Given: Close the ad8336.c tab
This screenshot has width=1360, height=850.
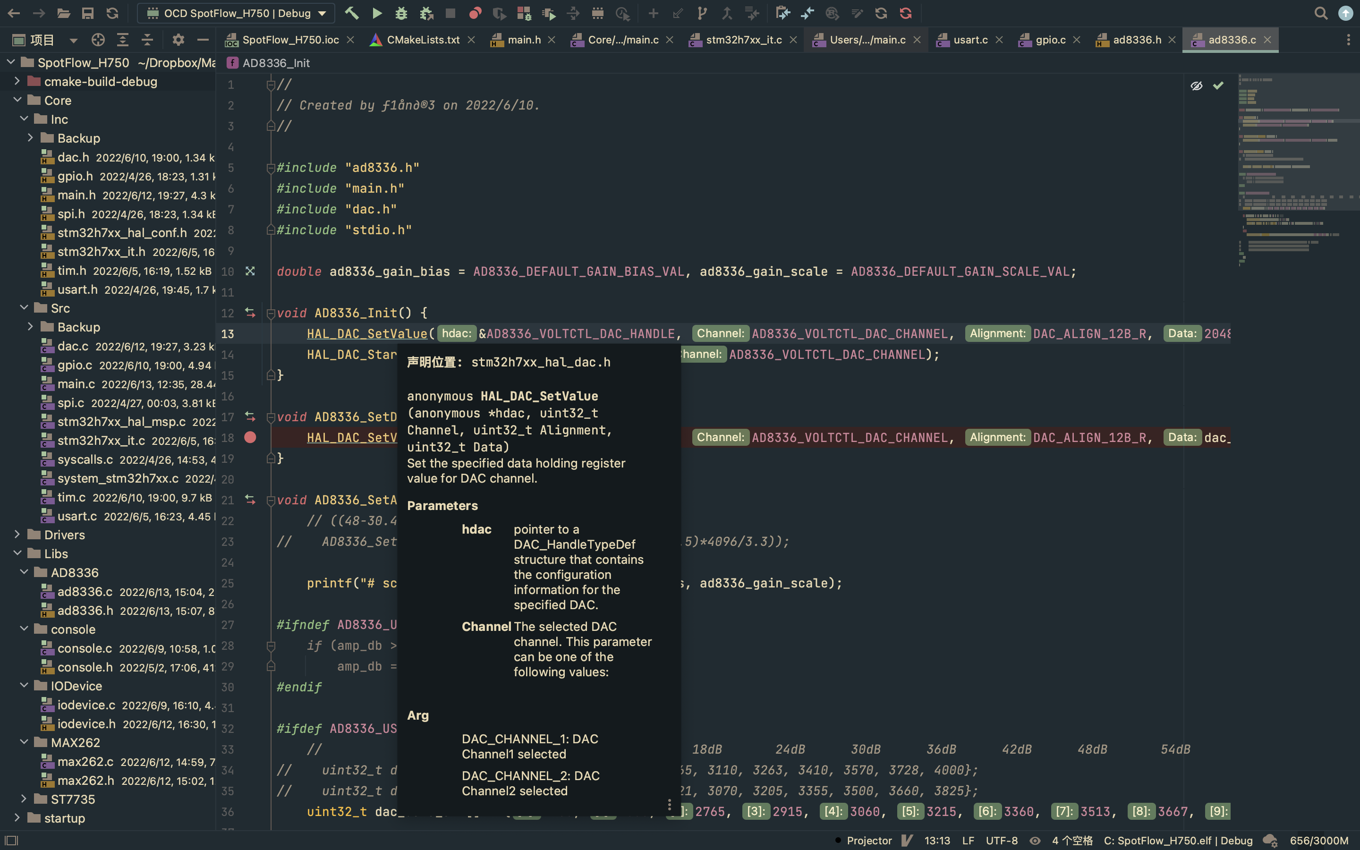Looking at the screenshot, I should [1267, 40].
